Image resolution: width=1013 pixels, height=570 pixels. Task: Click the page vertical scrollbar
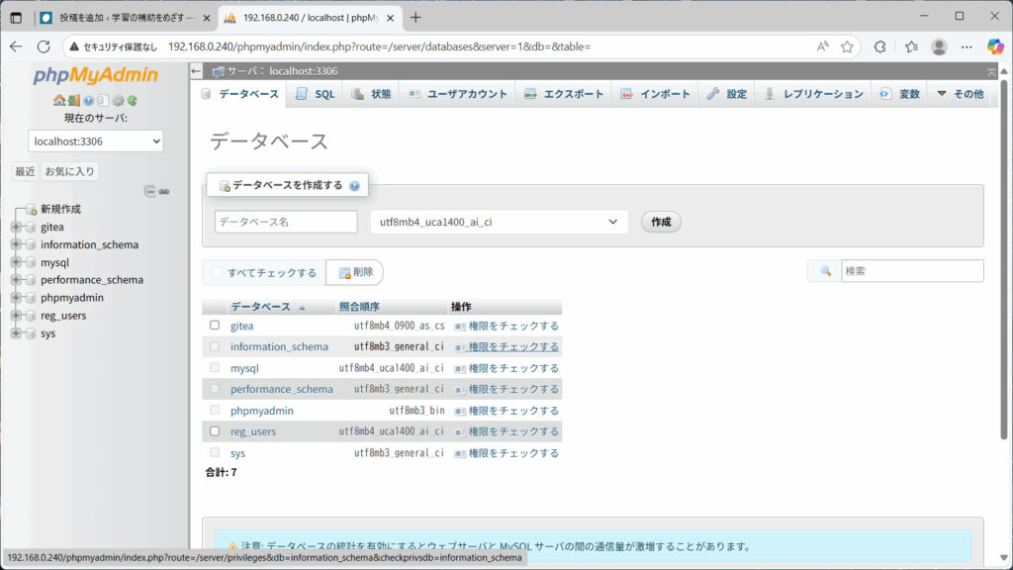click(1005, 297)
